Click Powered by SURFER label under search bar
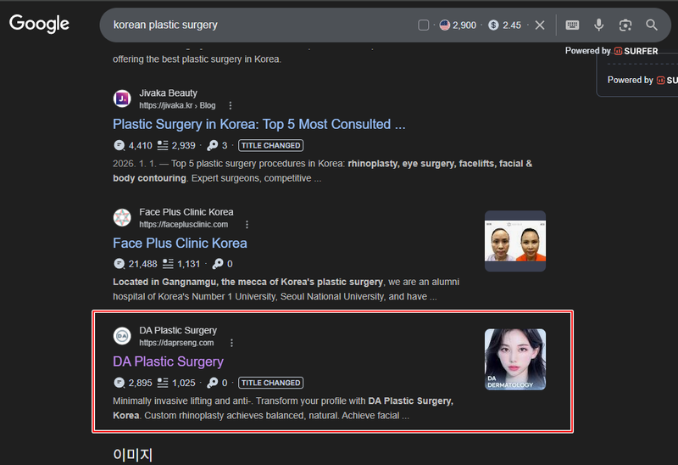This screenshot has height=465, width=678. click(x=611, y=51)
